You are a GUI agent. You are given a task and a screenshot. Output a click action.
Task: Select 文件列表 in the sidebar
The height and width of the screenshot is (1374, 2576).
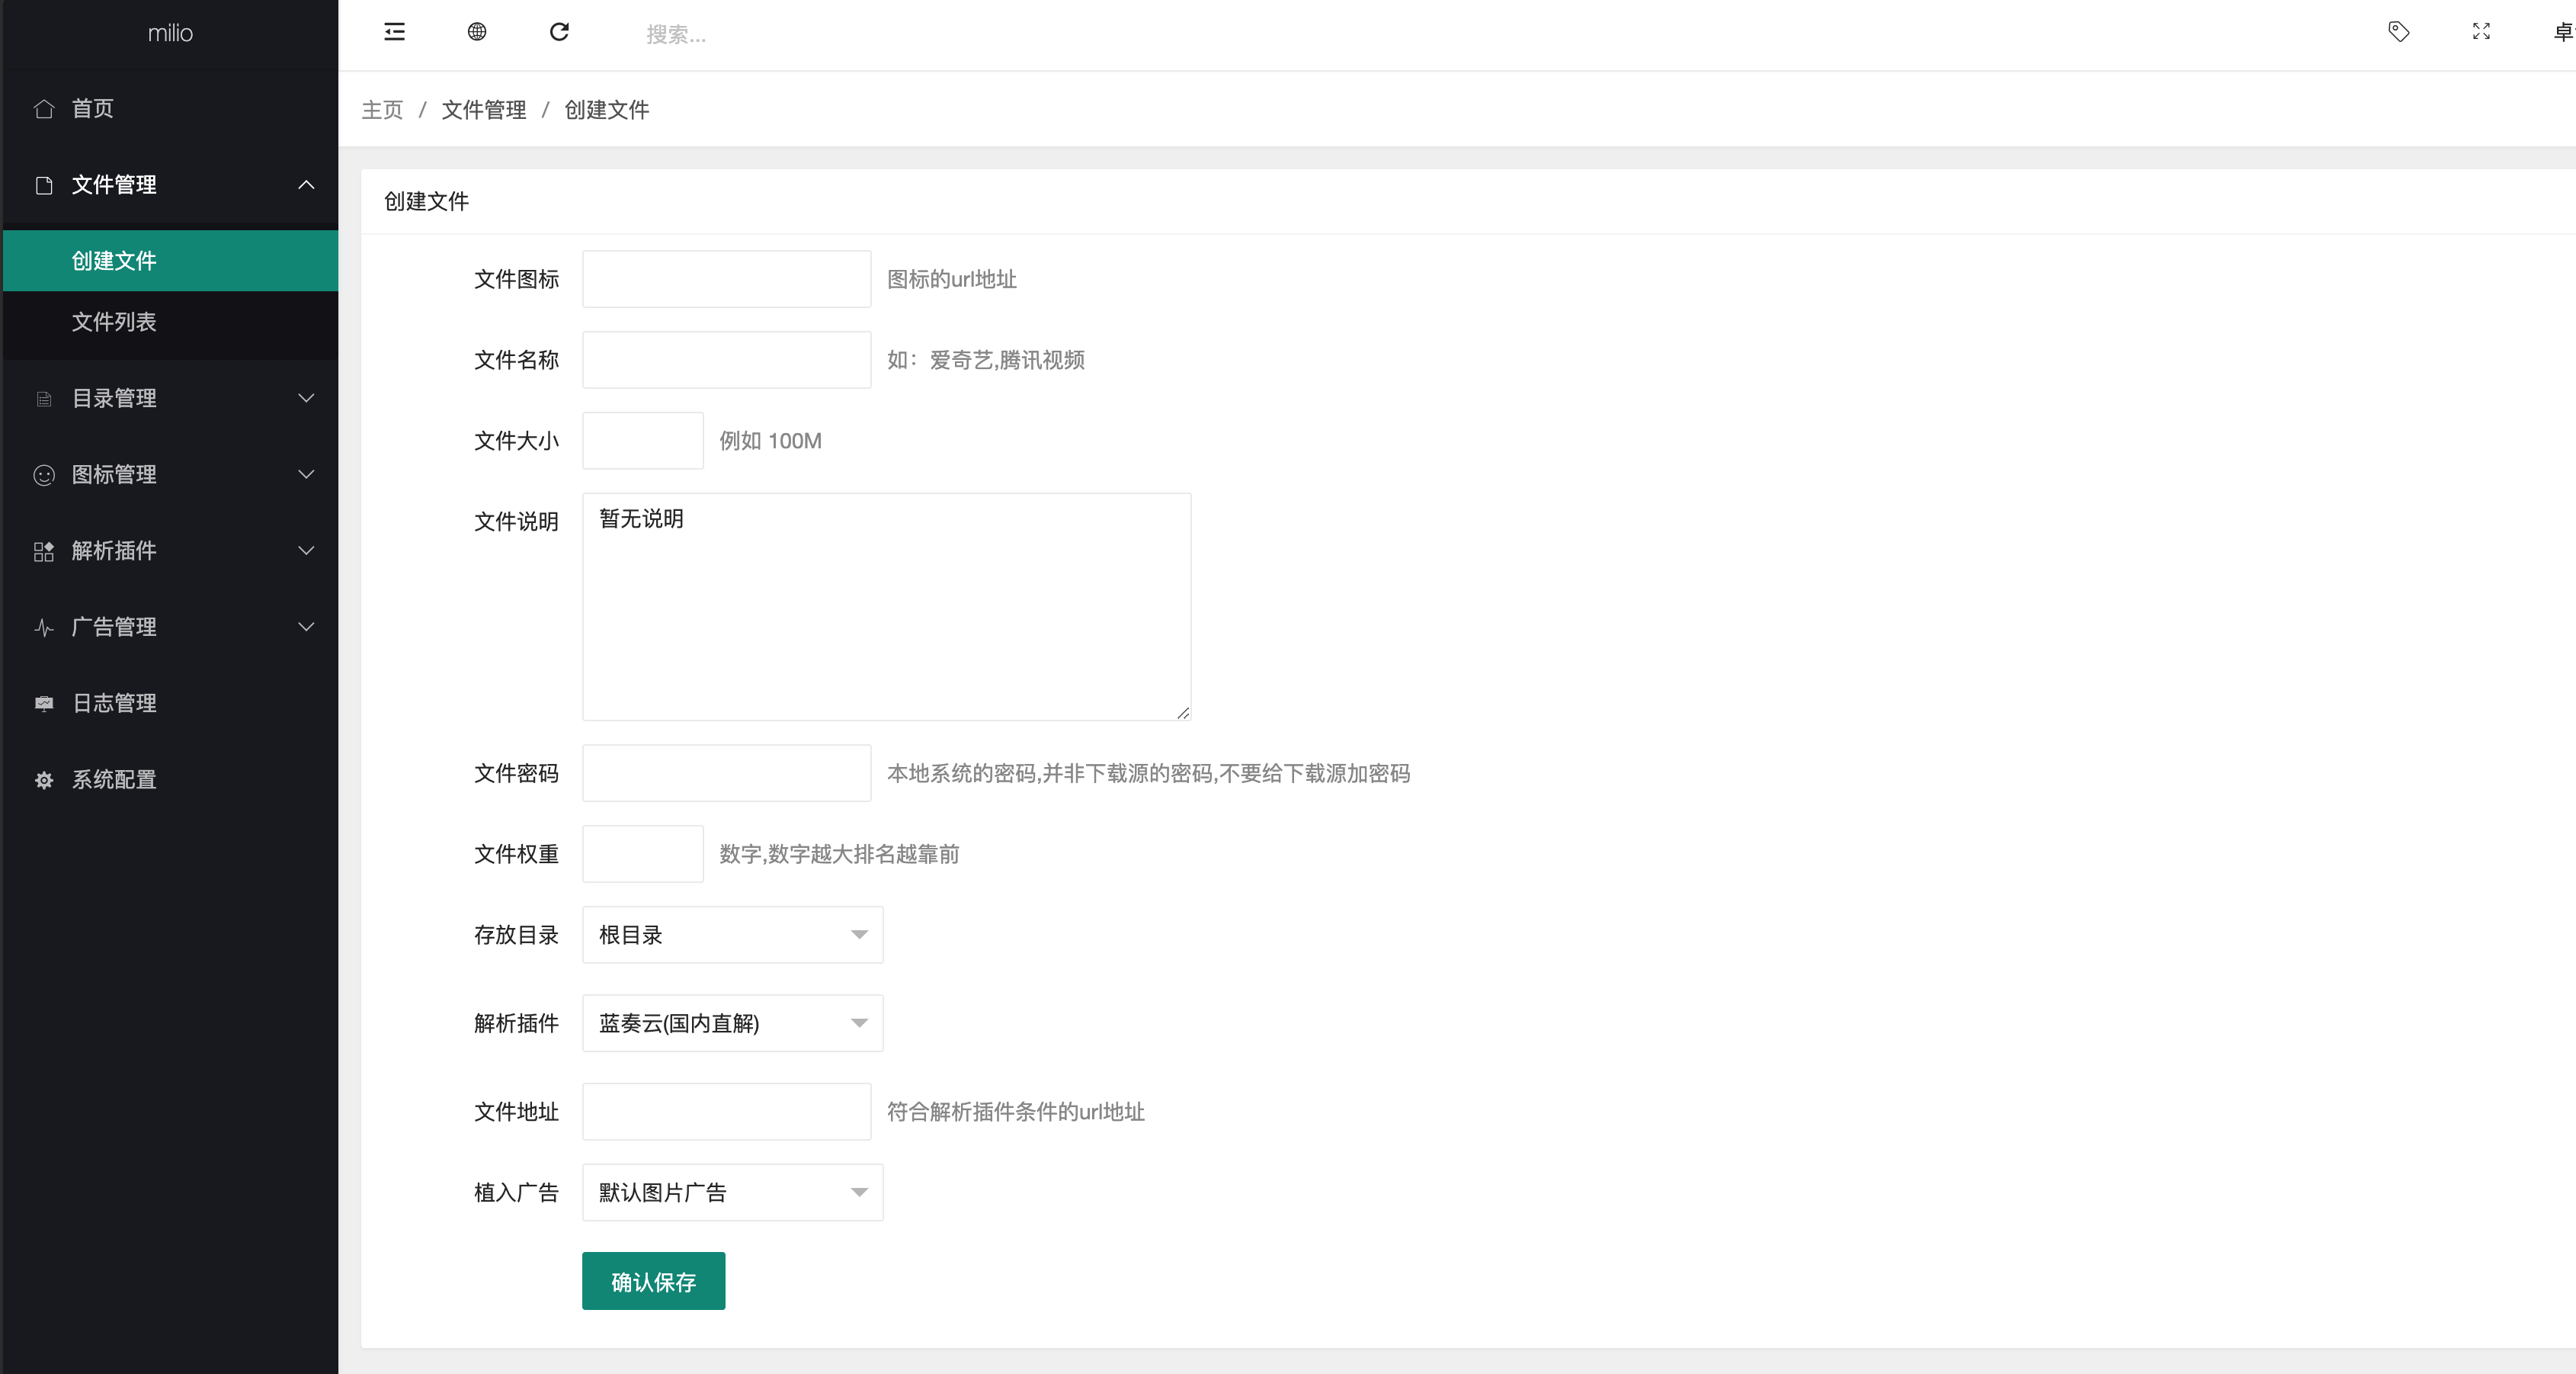pos(170,323)
